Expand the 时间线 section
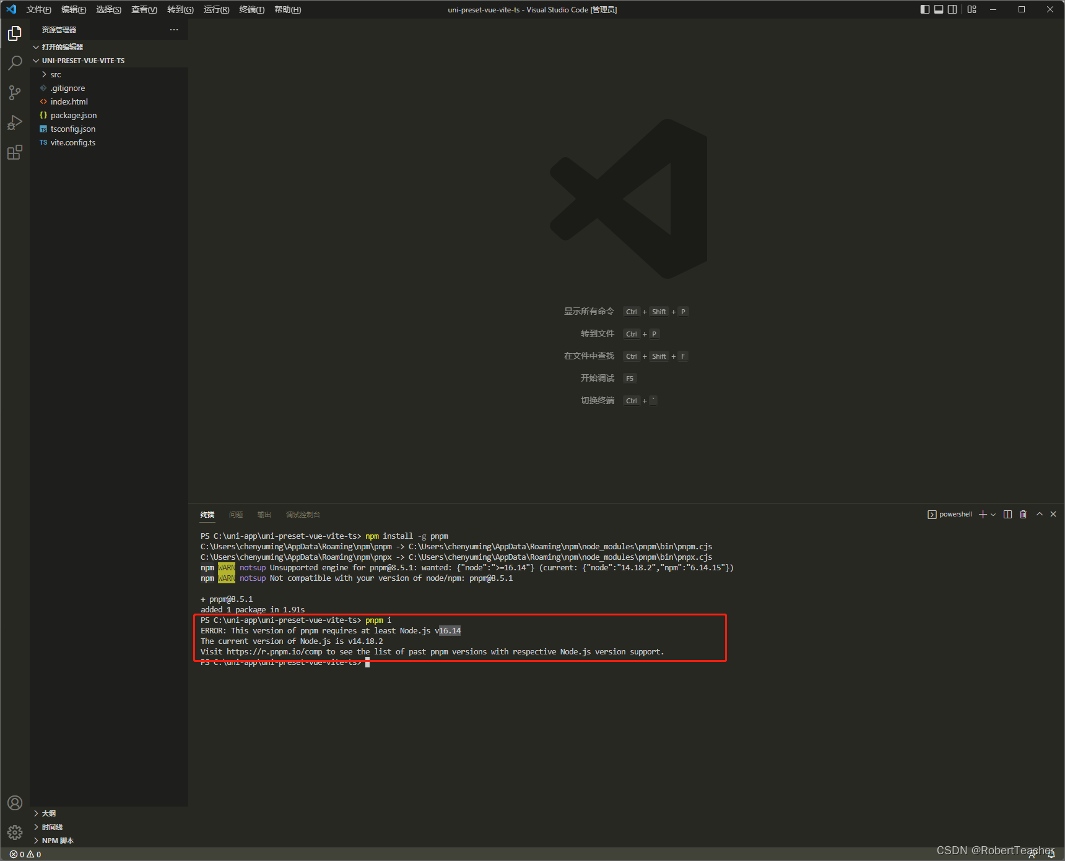 tap(109, 827)
